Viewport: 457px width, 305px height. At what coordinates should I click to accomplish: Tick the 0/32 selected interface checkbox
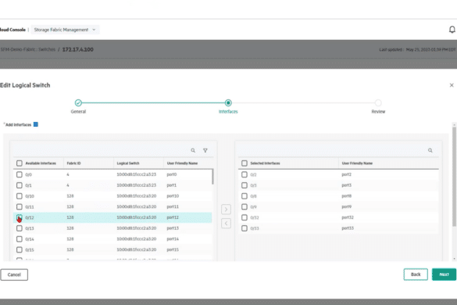[x=245, y=217]
